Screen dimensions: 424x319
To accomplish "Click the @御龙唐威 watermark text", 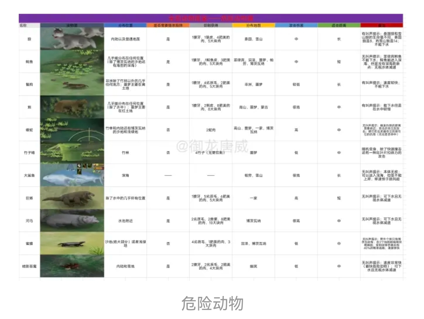I will pyautogui.click(x=212, y=146).
